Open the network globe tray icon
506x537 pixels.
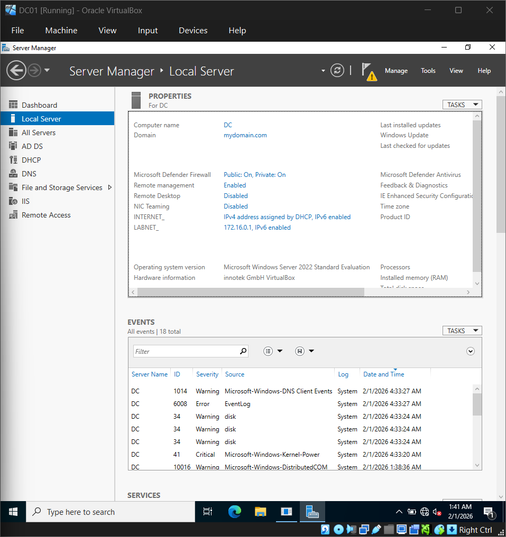click(x=425, y=512)
